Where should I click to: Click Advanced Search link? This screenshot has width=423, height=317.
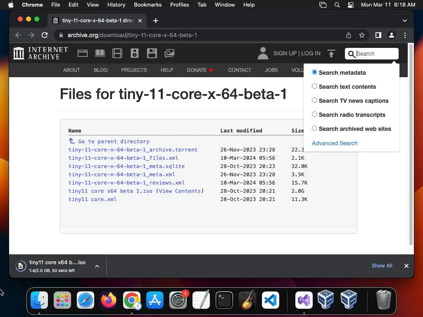coord(335,143)
